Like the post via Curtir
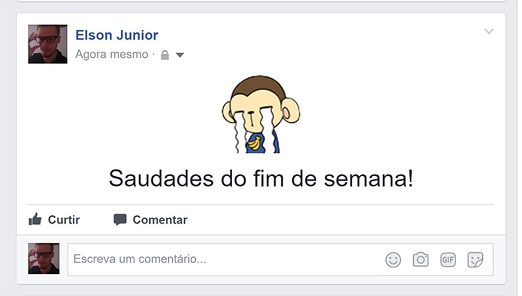Image resolution: width=522 pixels, height=296 pixels. 63,219
